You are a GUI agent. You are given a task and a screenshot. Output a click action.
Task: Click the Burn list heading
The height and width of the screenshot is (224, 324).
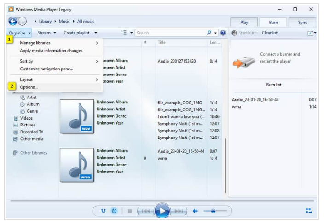click(x=273, y=85)
